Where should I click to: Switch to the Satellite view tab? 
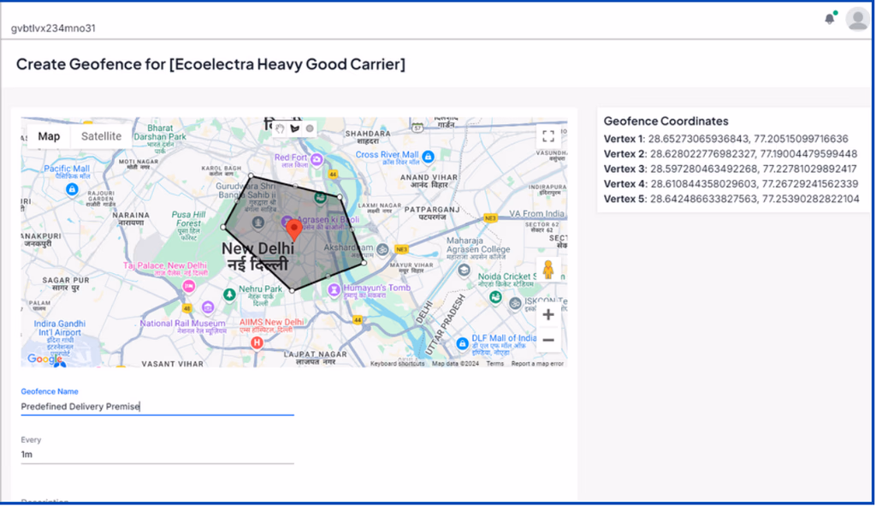pos(101,136)
